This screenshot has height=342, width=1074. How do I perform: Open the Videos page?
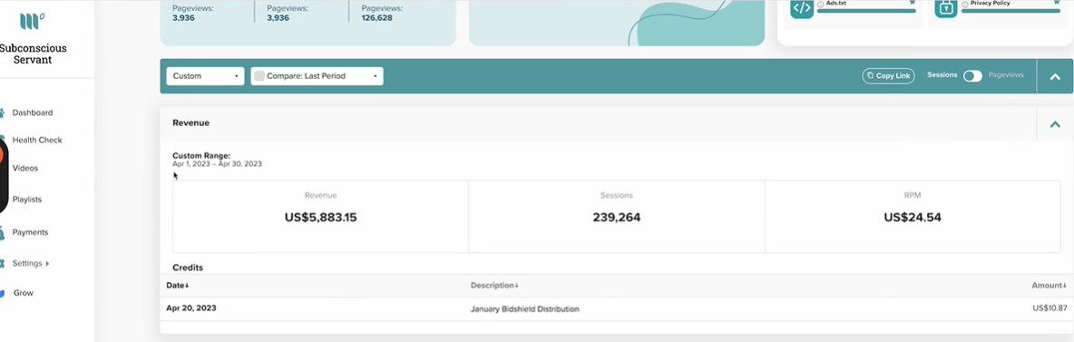[x=25, y=168]
